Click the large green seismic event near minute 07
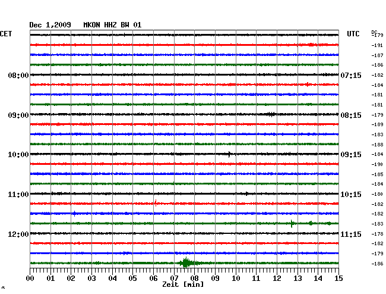Viewport: 386px width, 294px height. click(186, 263)
